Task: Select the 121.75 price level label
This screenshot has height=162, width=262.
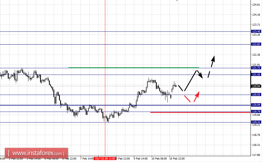Action: tap(256, 68)
